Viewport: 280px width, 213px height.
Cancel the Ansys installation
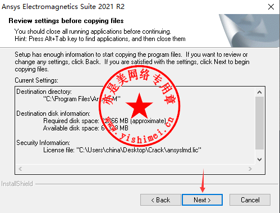(250, 200)
